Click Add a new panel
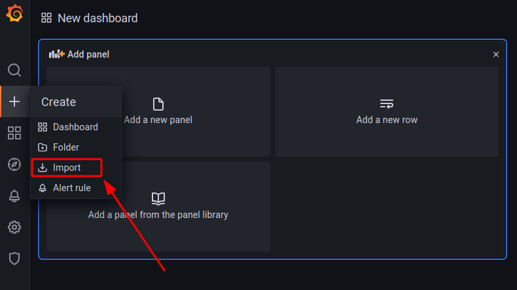Screen dimensions: 517x290 (158, 111)
